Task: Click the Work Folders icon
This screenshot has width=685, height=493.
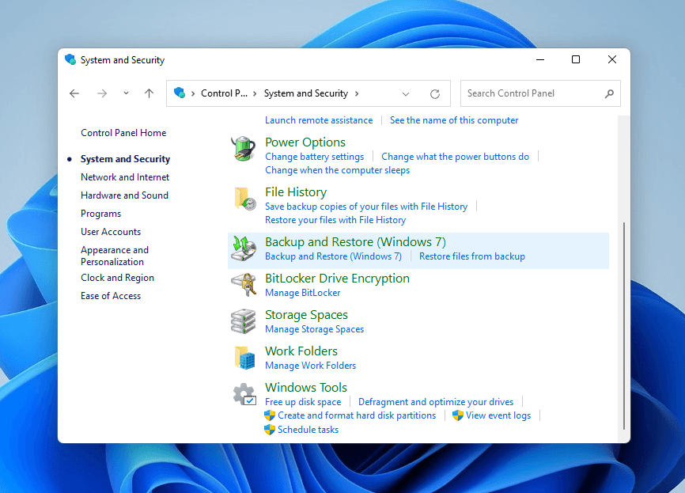Action: [x=244, y=358]
